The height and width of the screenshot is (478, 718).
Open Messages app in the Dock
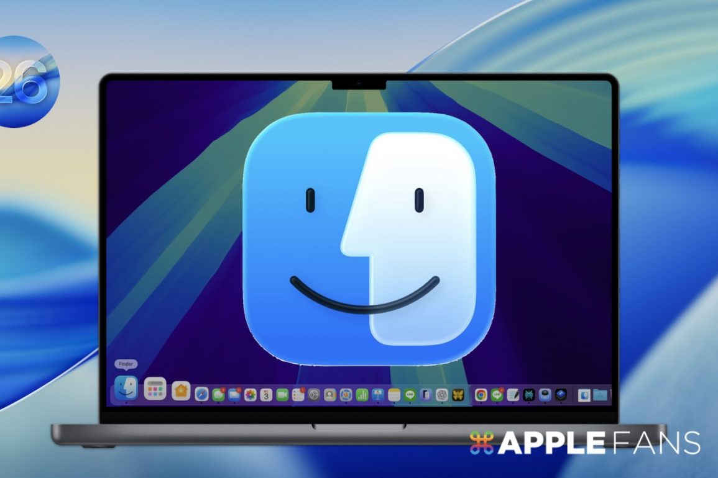pos(218,394)
